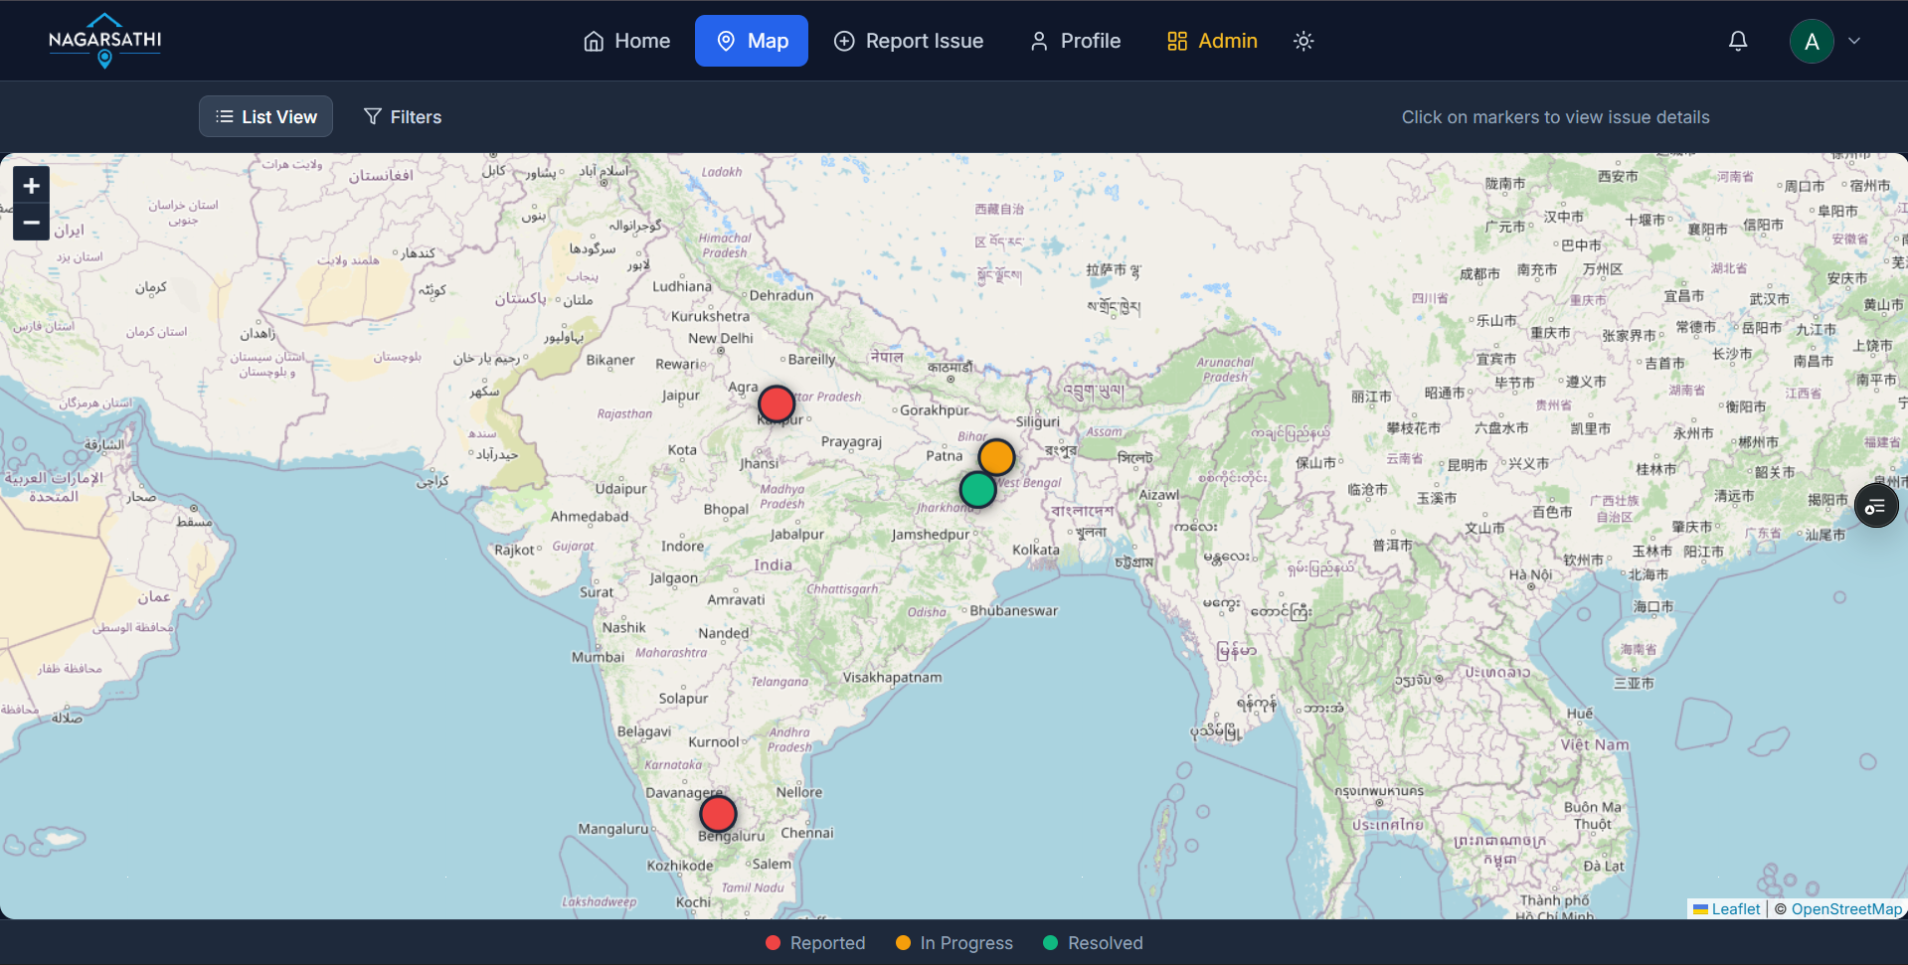Zoom in on the map

31,186
